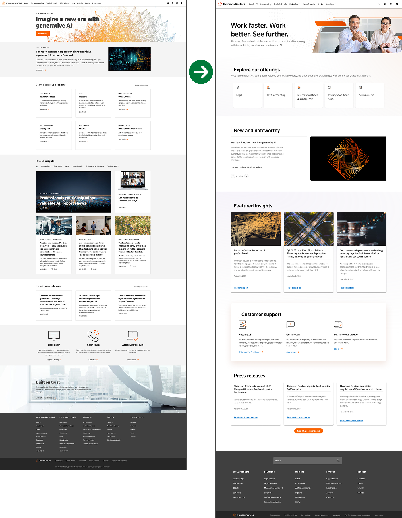This screenshot has height=518, width=402.
Task: Open the Q3 2023 Law Firm Financial Index highway image
Action: pyautogui.click(x=309, y=229)
